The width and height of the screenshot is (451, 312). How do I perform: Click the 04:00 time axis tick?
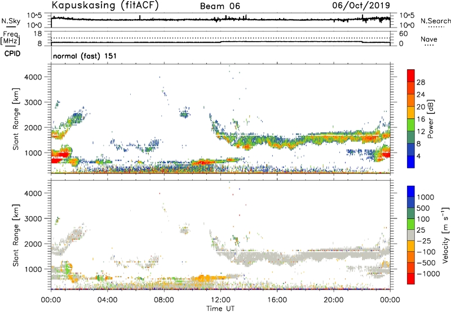coord(108,300)
